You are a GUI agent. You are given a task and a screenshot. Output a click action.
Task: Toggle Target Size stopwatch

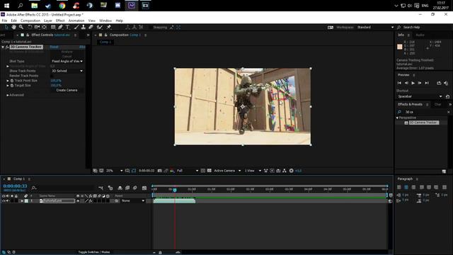click(x=12, y=86)
